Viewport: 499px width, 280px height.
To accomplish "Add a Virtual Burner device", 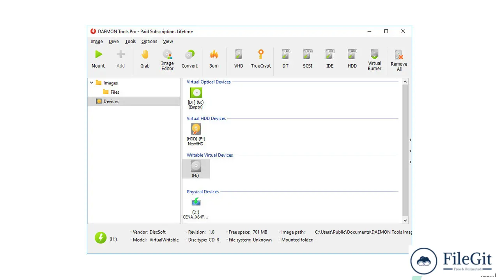I will (375, 54).
